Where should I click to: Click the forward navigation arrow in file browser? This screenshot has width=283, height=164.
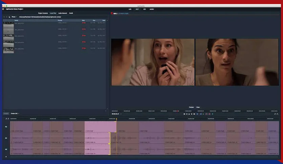pyautogui.click(x=6, y=17)
